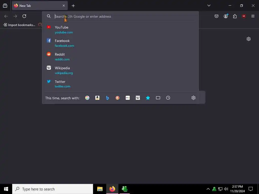Click the youtube.com URL text
This screenshot has height=194, width=259.
64,32
